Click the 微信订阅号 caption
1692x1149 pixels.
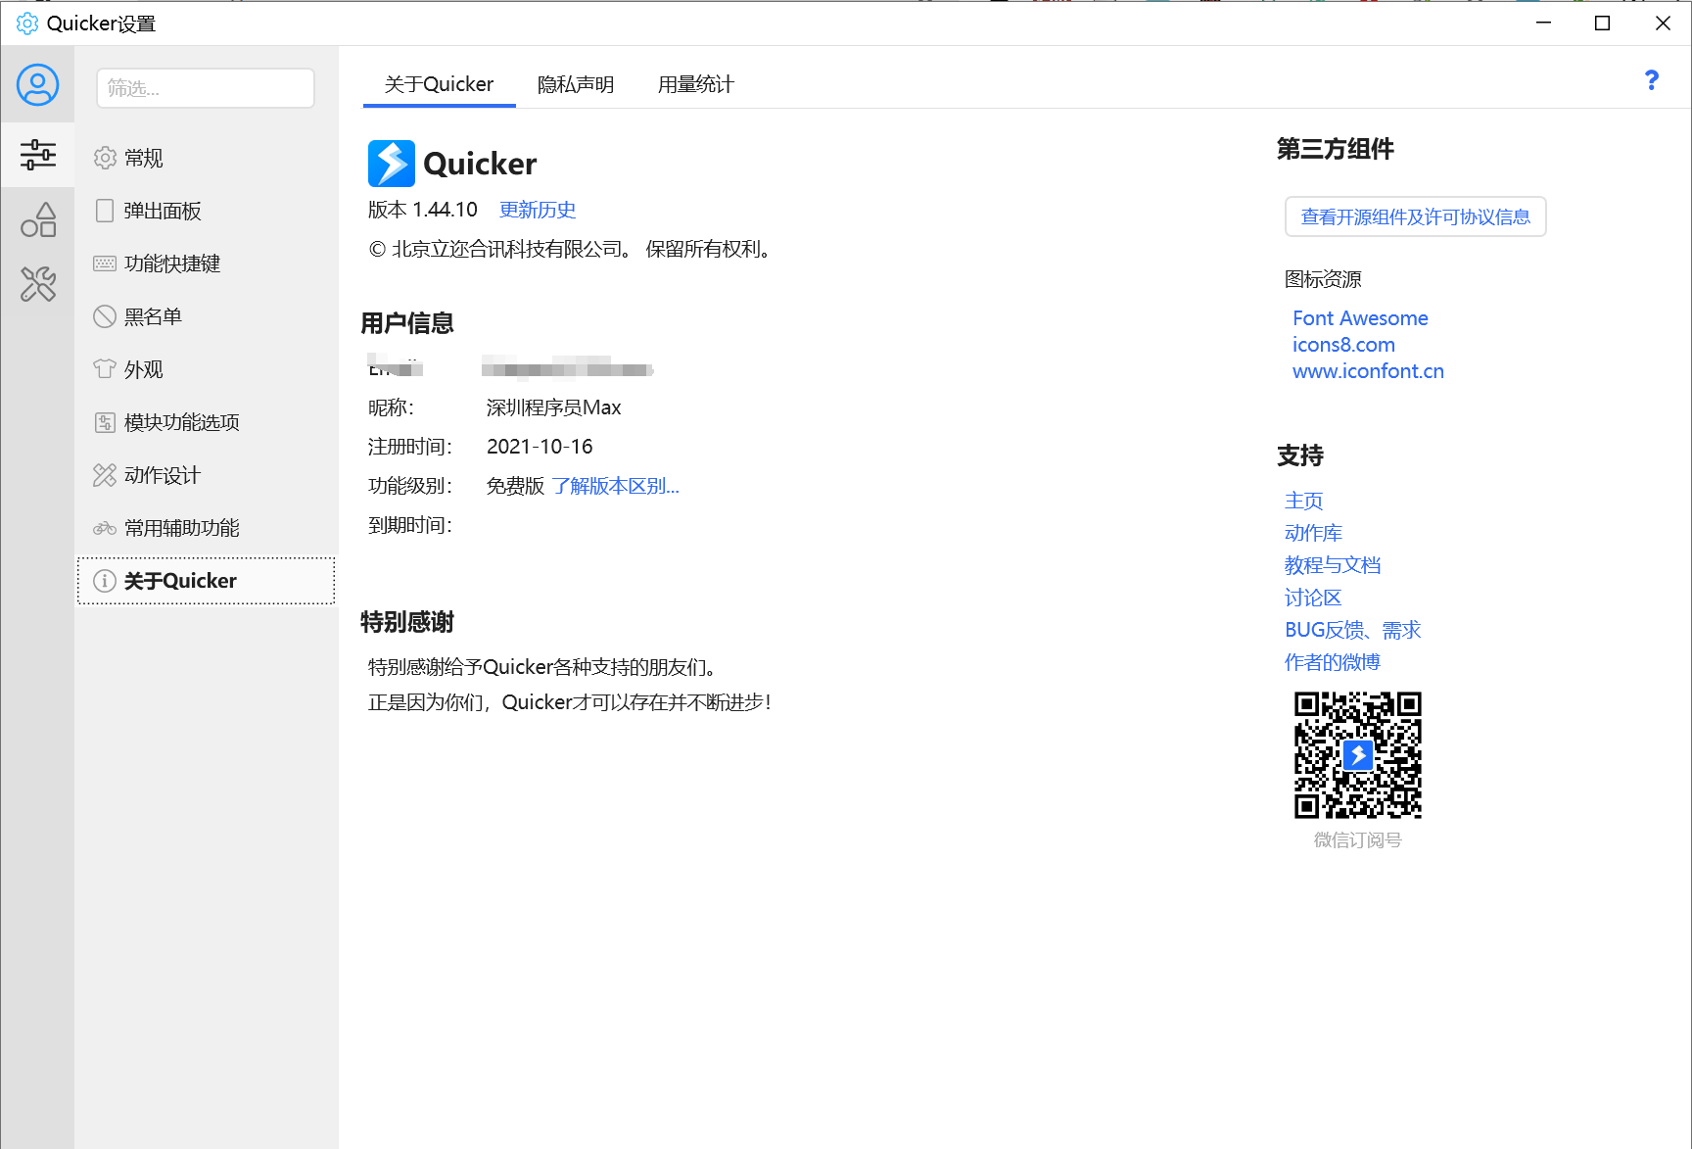click(1357, 840)
